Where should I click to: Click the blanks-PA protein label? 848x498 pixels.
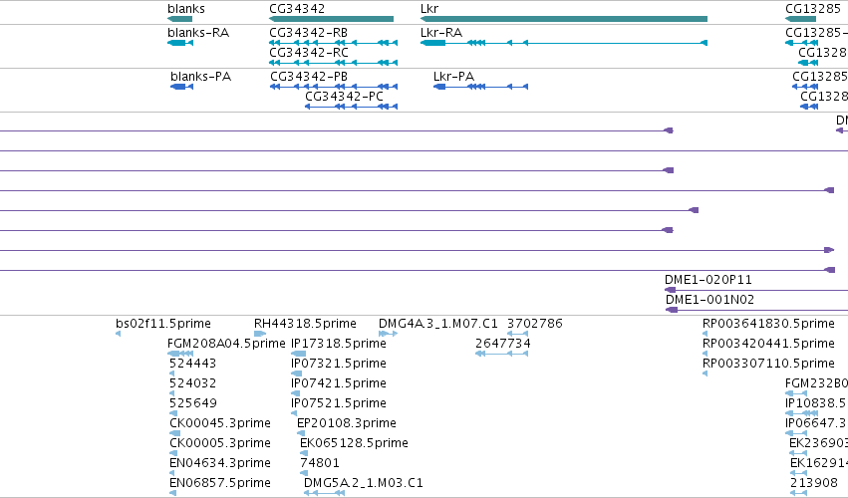point(200,77)
